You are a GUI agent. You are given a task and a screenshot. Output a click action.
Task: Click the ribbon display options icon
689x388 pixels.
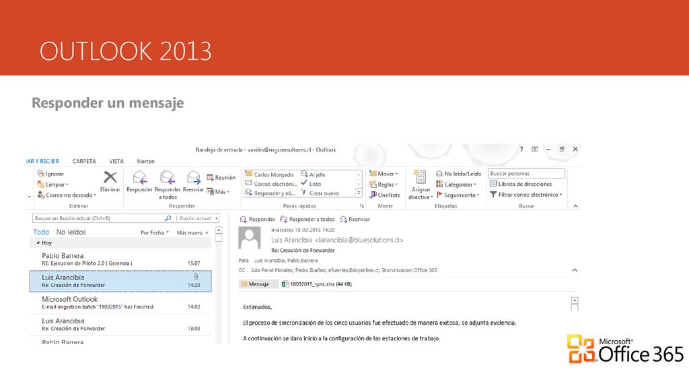click(535, 149)
